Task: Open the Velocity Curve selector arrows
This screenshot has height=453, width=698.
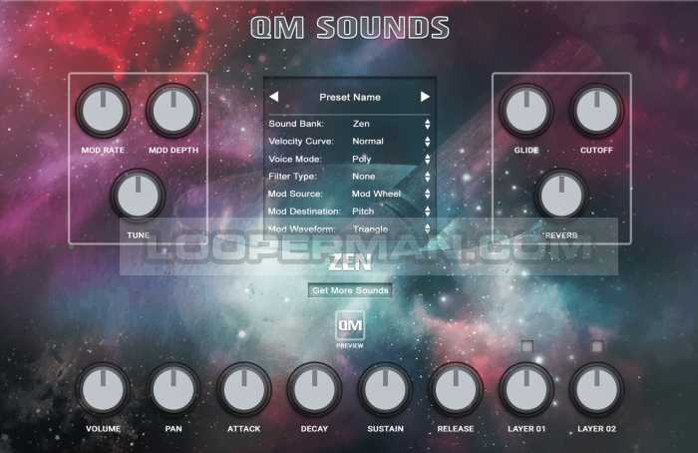Action: [427, 142]
